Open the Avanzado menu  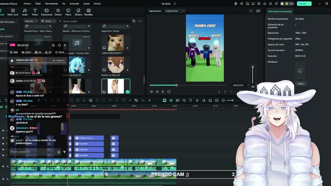click(74, 4)
